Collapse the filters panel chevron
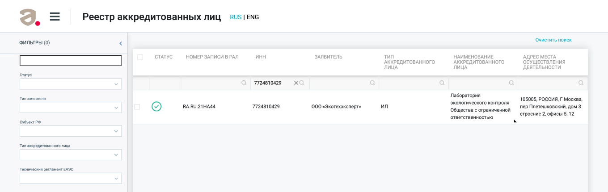The image size is (608, 192). tap(121, 43)
